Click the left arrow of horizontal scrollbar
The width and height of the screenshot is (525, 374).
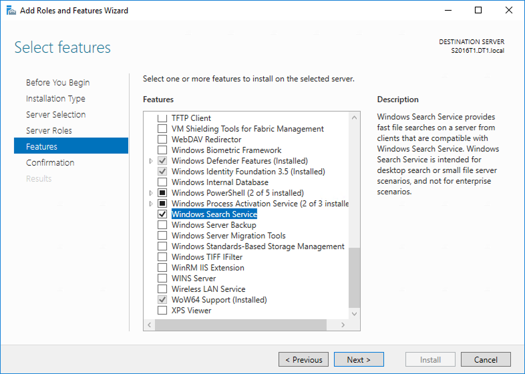(150, 325)
